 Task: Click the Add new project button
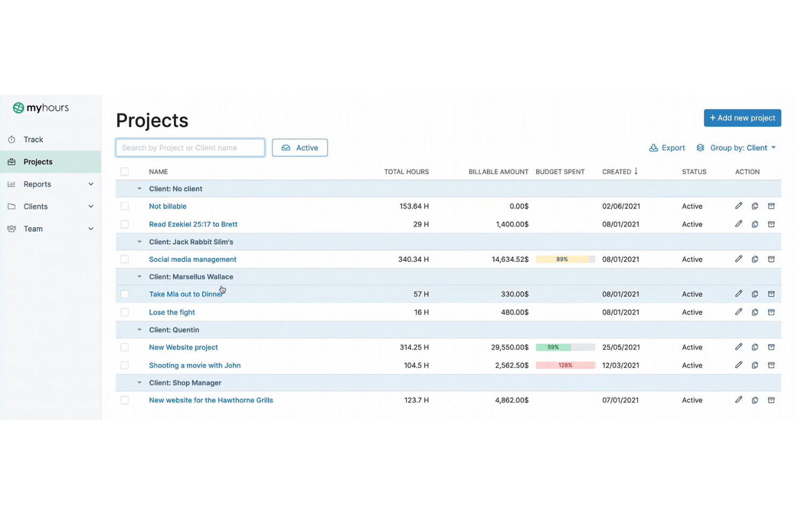pyautogui.click(x=742, y=118)
